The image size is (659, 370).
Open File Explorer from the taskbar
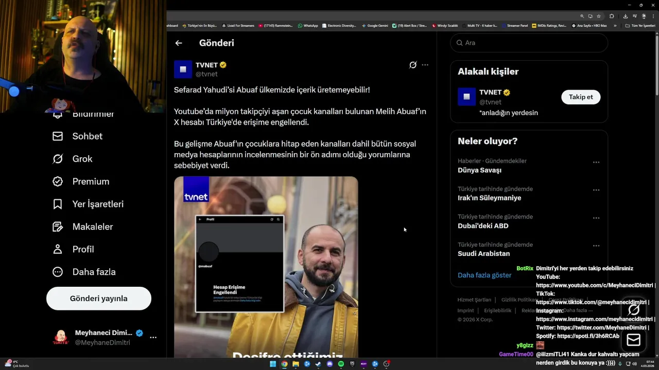coord(296,364)
